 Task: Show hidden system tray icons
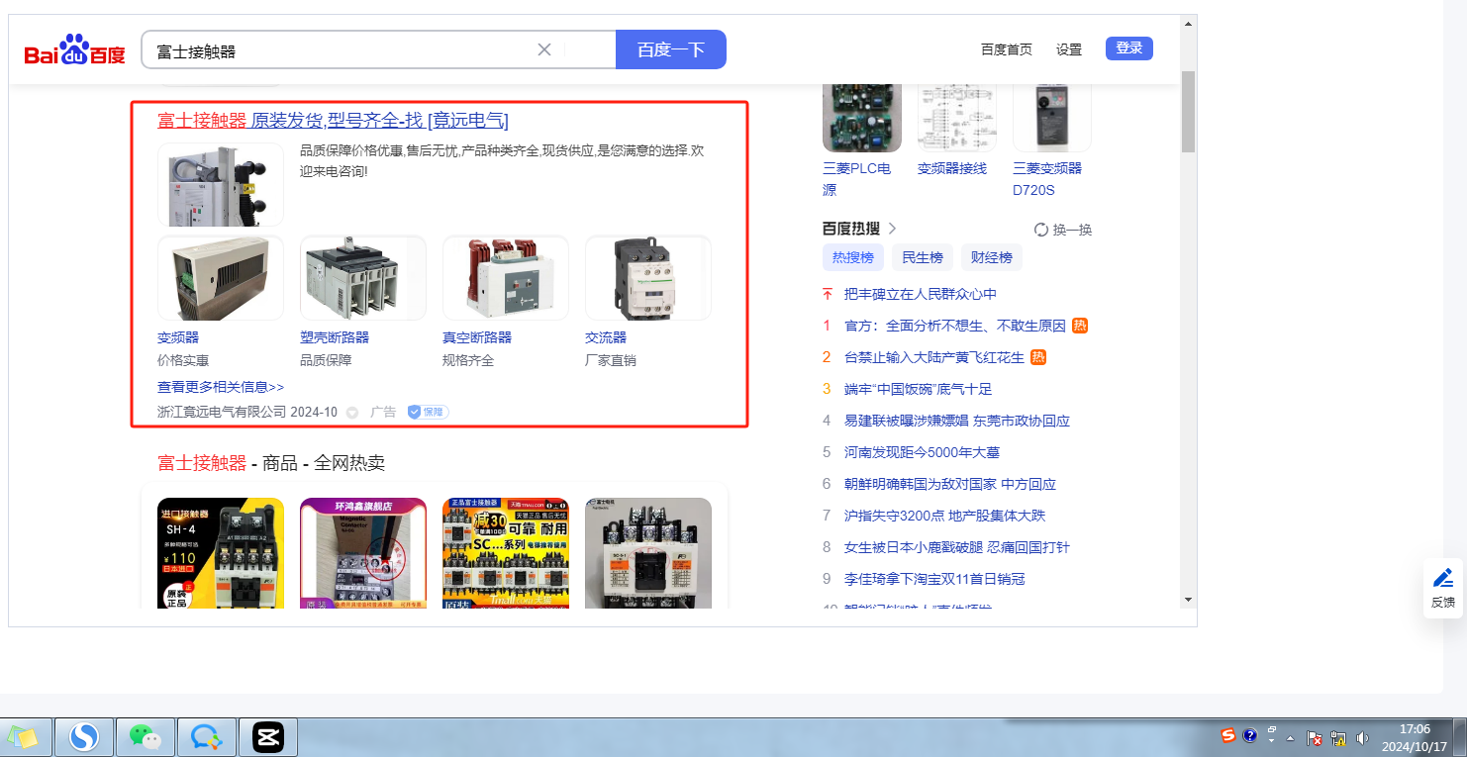tap(1291, 738)
